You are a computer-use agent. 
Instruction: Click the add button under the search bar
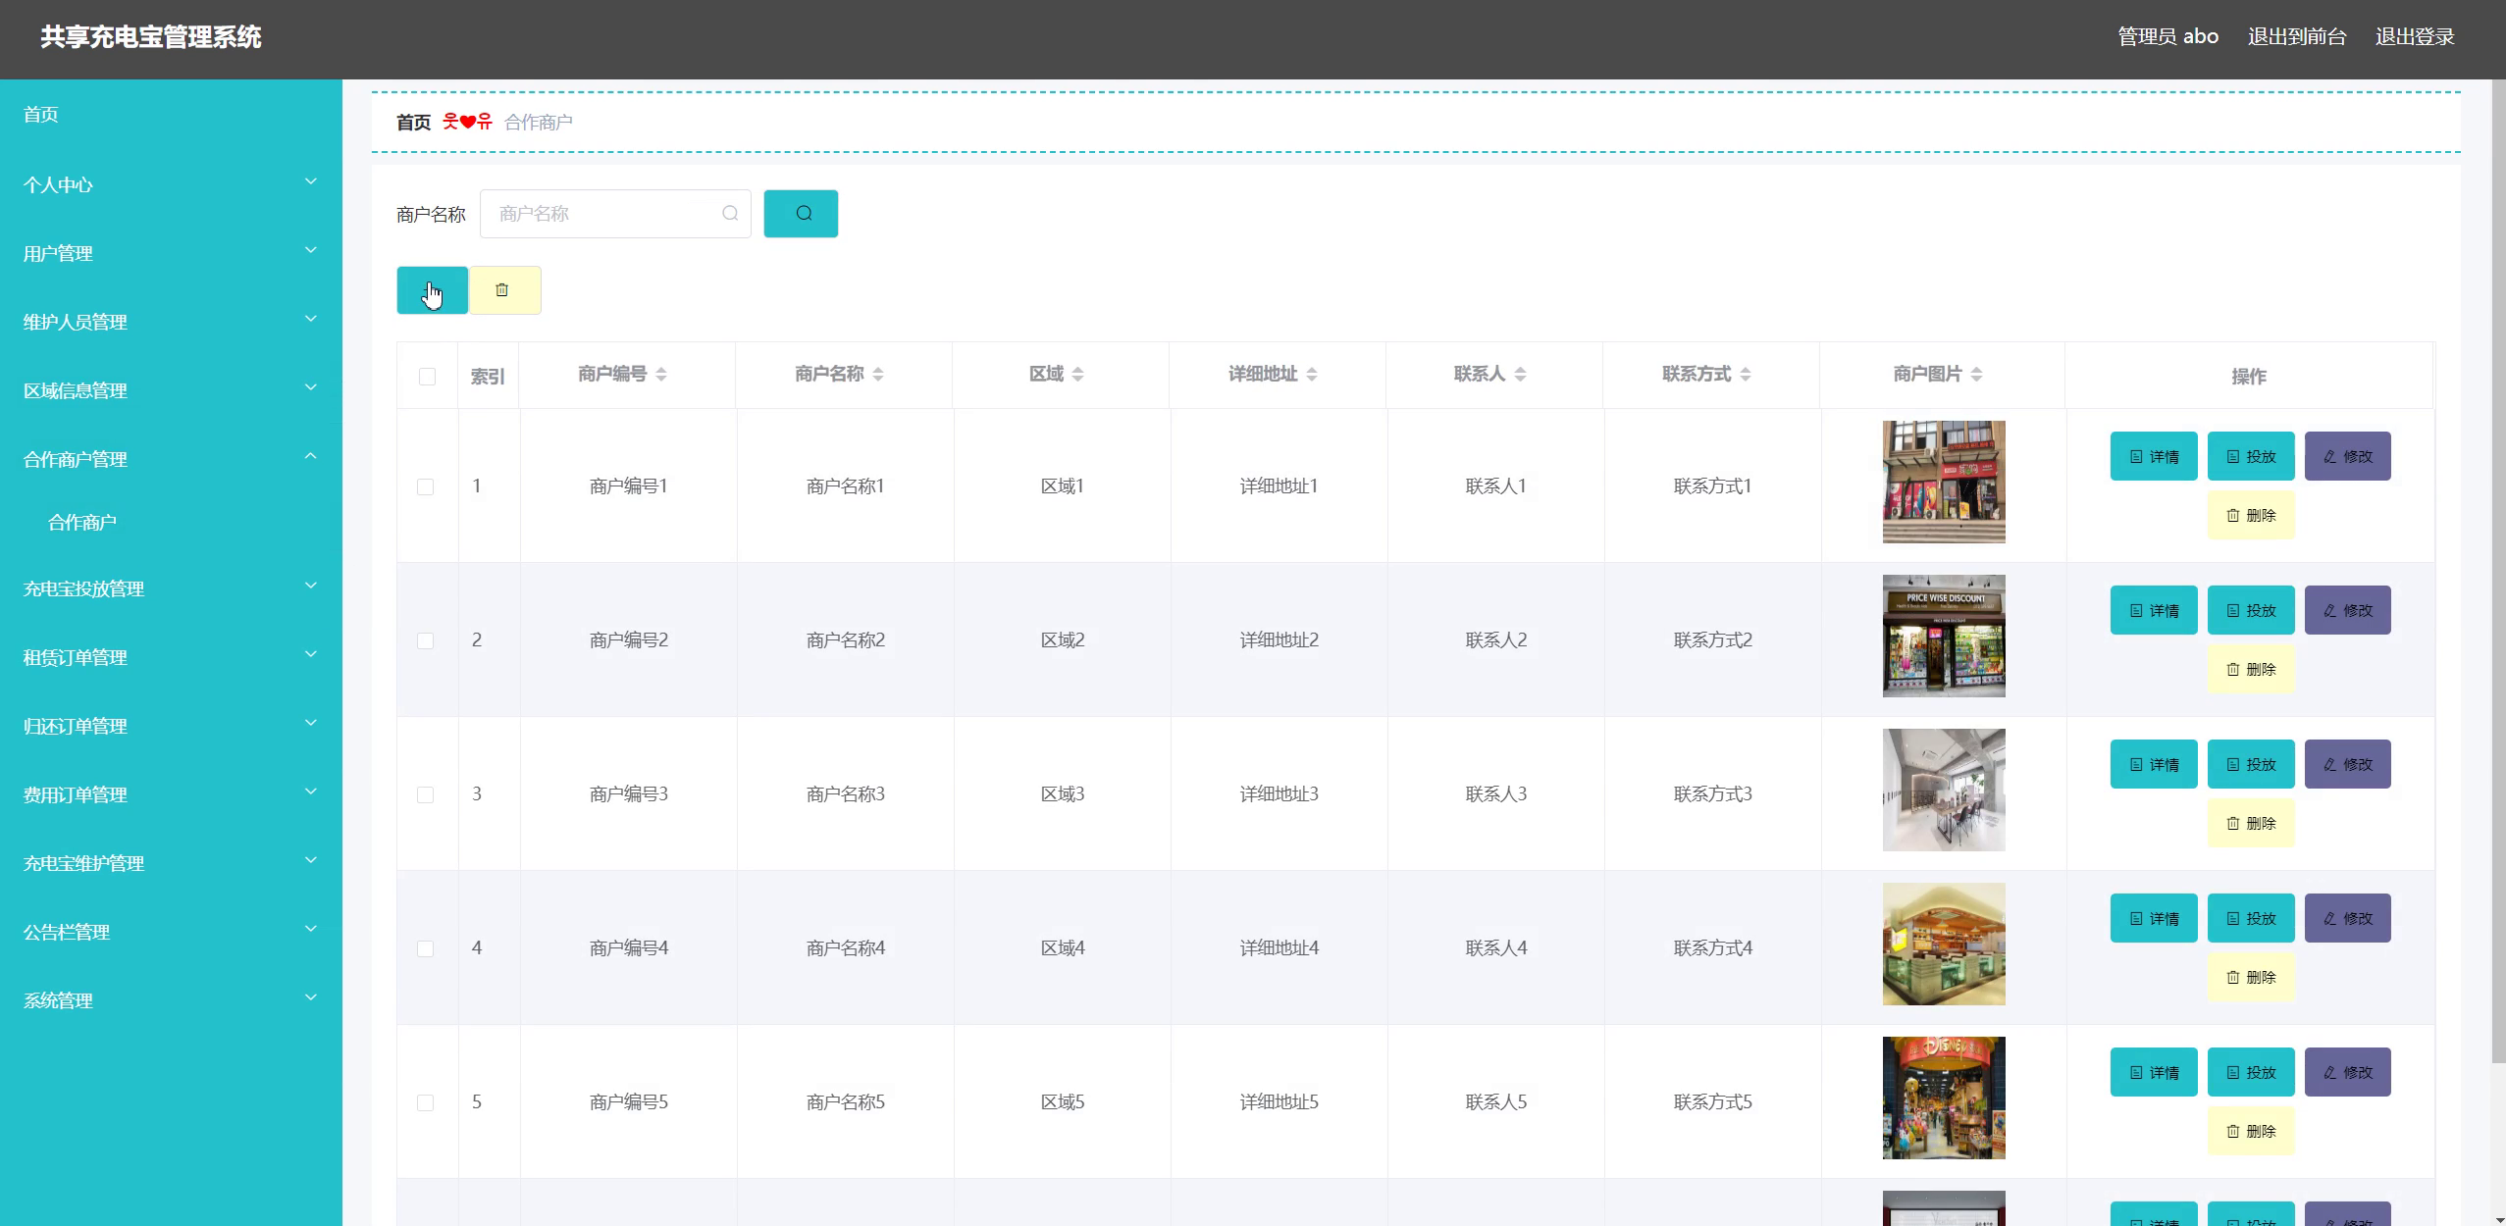click(433, 290)
